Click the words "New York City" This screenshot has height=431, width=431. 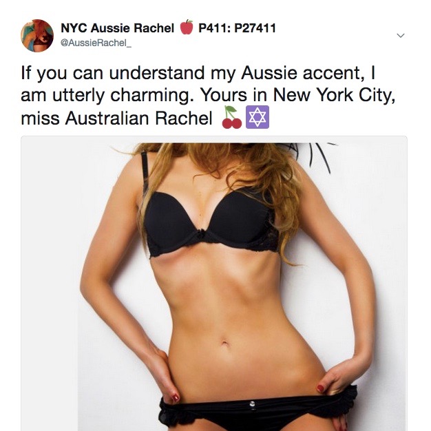[x=333, y=96]
